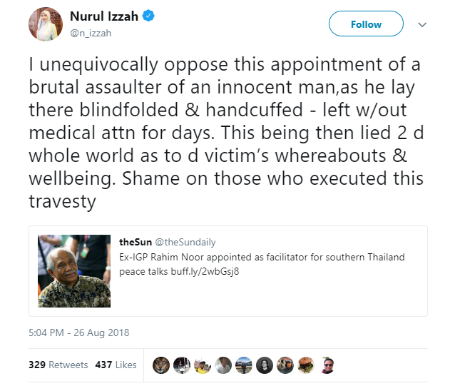Click the black-and-white portrait liker avatar

pos(265,365)
